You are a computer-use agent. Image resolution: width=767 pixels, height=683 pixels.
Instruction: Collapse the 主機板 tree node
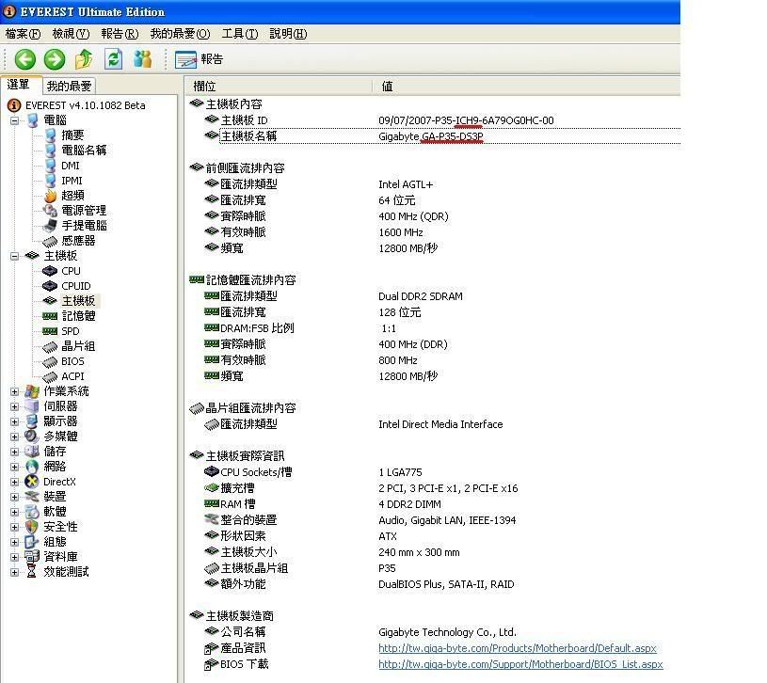pyautogui.click(x=15, y=256)
